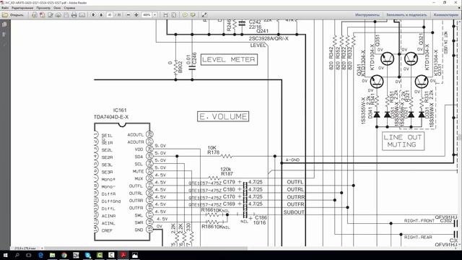462x260 pixels.
Task: Click the send by email envelope icon
Action: pos(82,14)
